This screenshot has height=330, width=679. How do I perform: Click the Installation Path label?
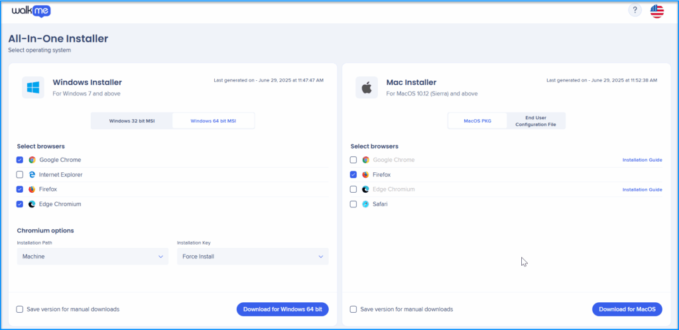pos(34,243)
